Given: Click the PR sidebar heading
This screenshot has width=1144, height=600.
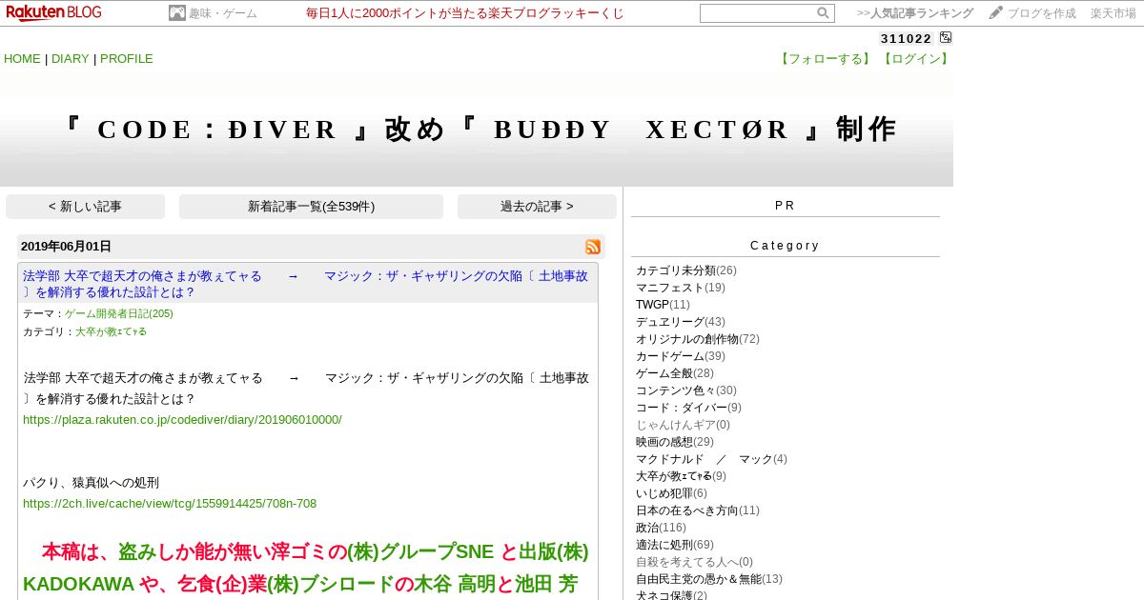Looking at the screenshot, I should 785,206.
